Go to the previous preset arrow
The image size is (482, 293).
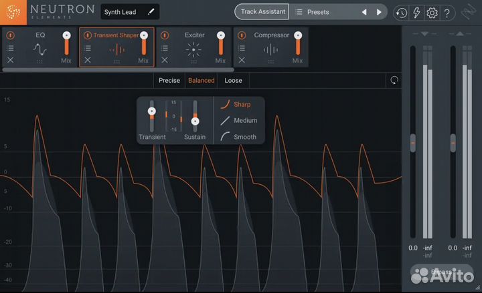(364, 12)
